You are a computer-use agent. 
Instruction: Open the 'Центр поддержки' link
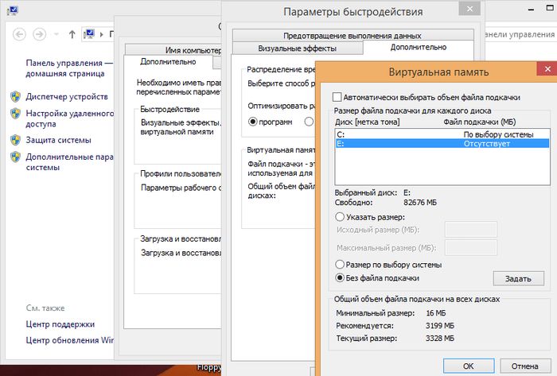pos(60,324)
